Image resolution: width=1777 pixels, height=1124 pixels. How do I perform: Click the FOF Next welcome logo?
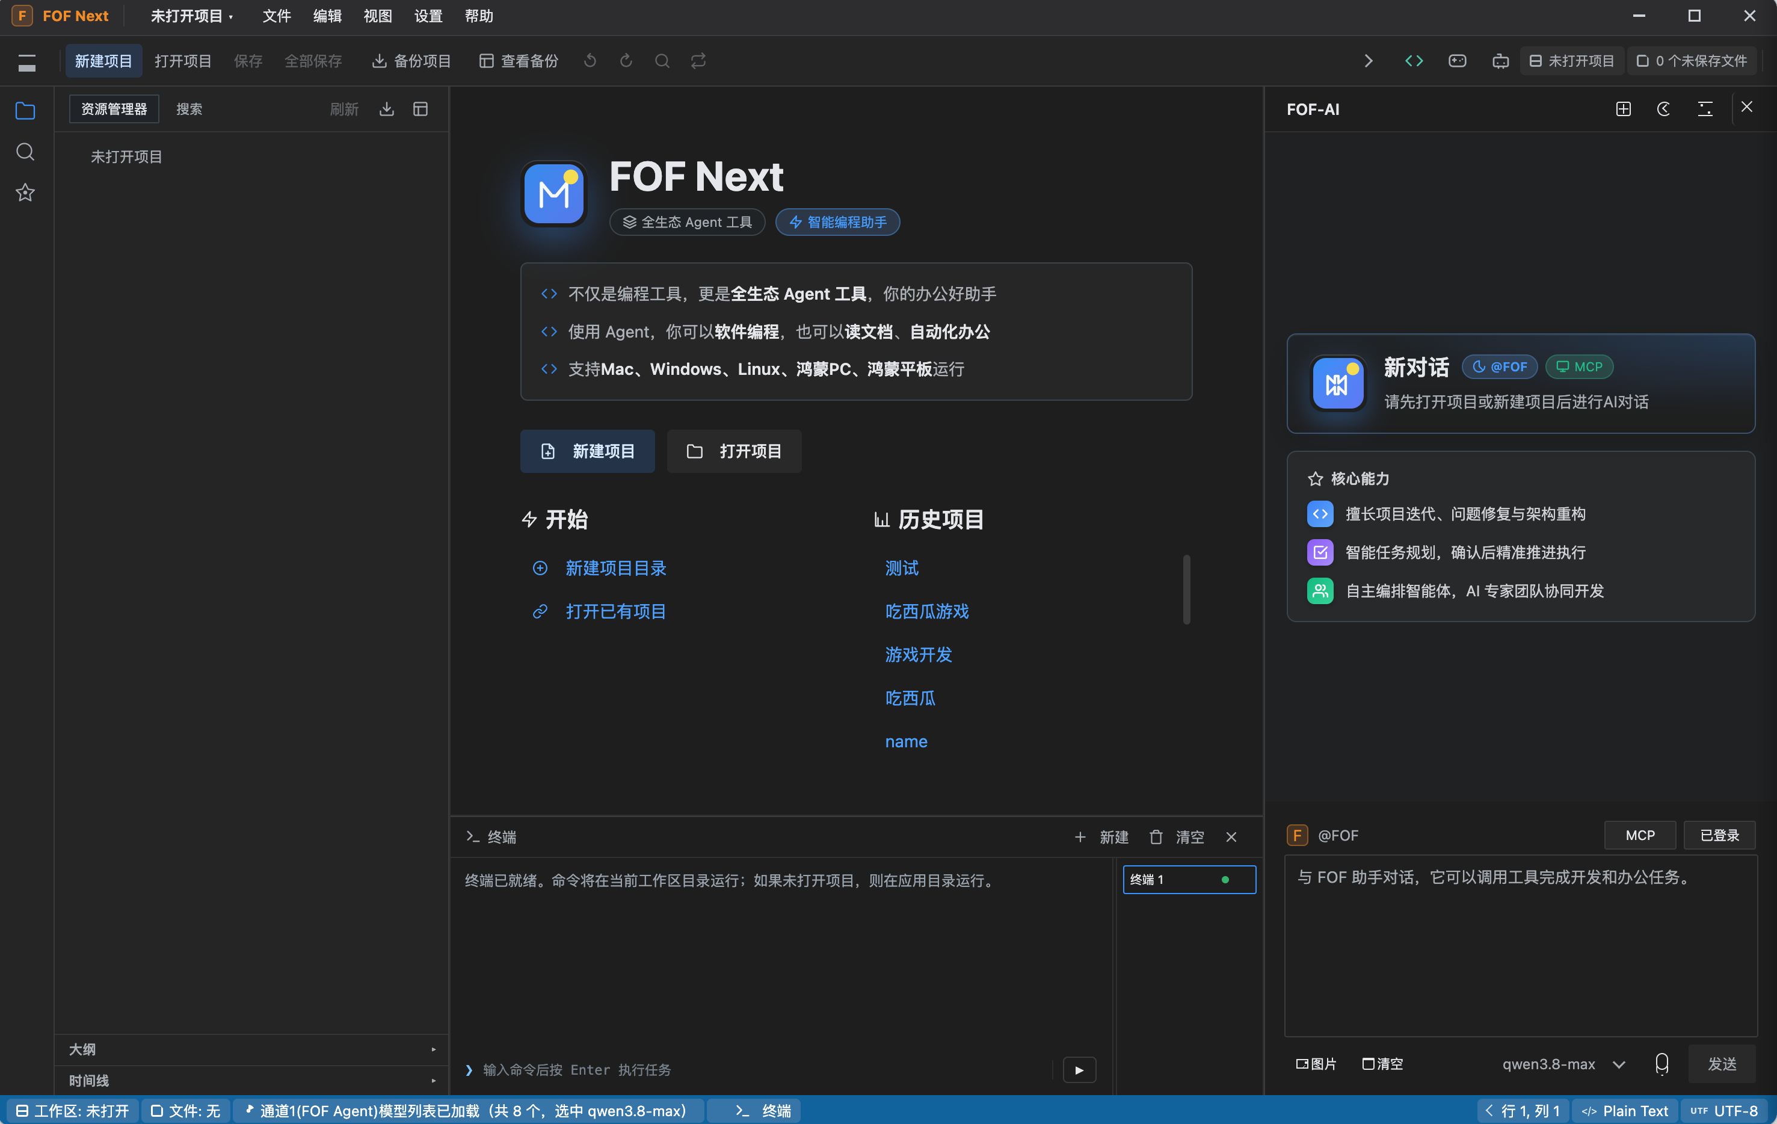553,193
